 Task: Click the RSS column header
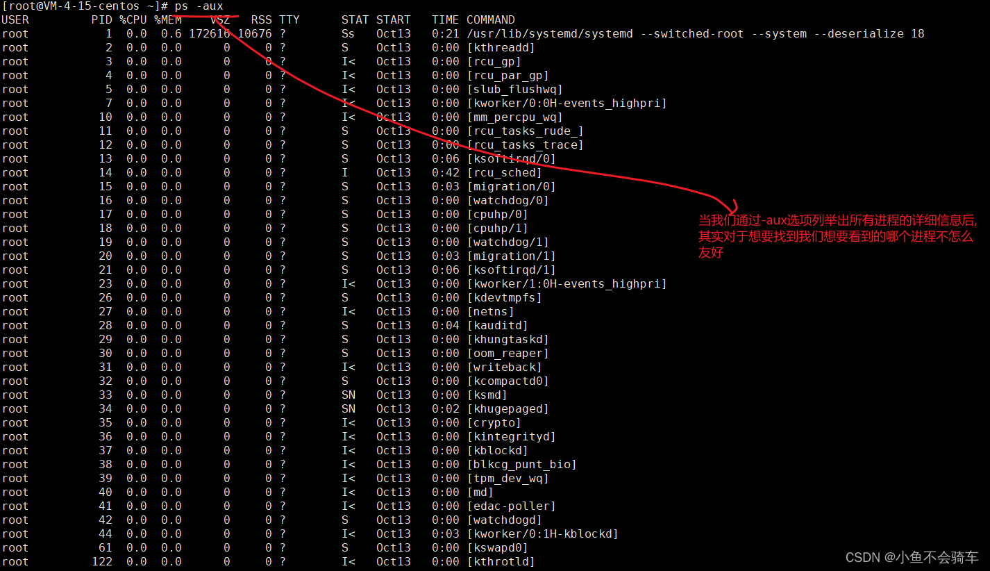pyautogui.click(x=262, y=20)
